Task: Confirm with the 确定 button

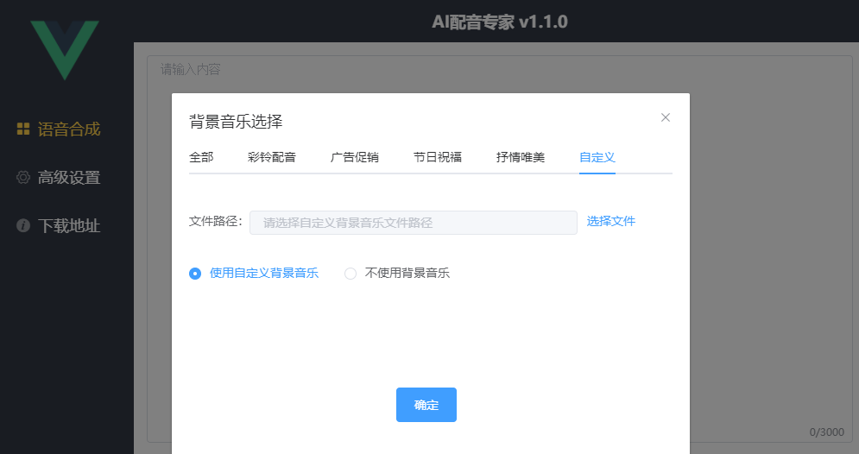Action: point(426,405)
